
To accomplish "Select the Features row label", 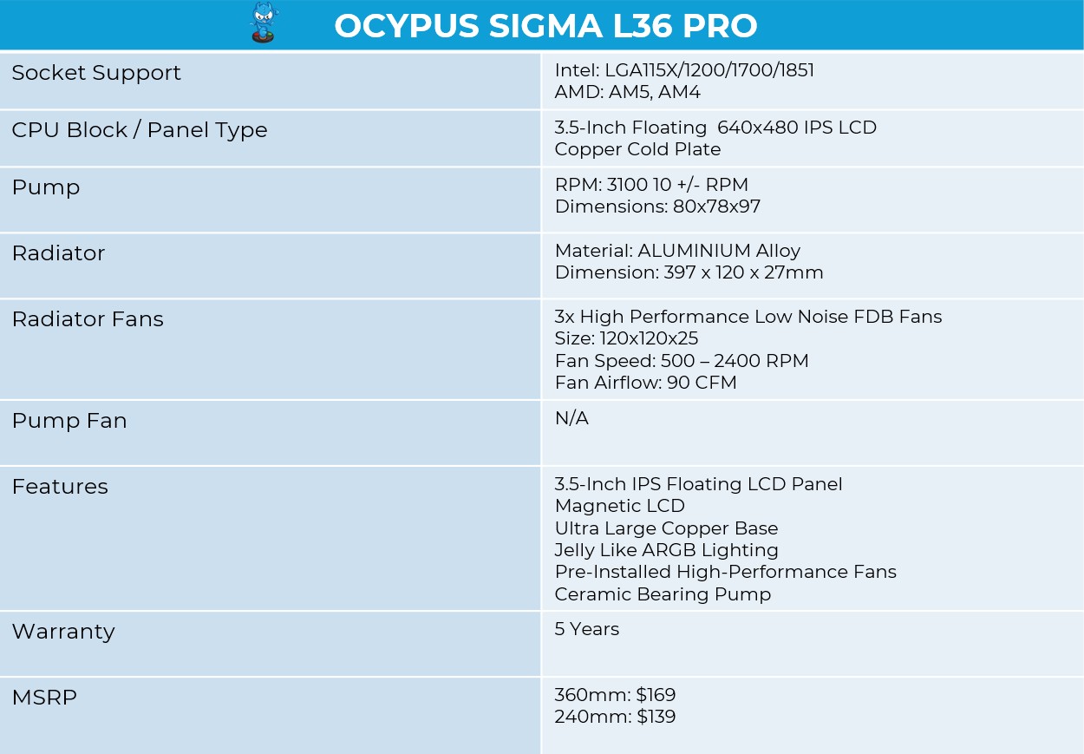I will coord(60,487).
